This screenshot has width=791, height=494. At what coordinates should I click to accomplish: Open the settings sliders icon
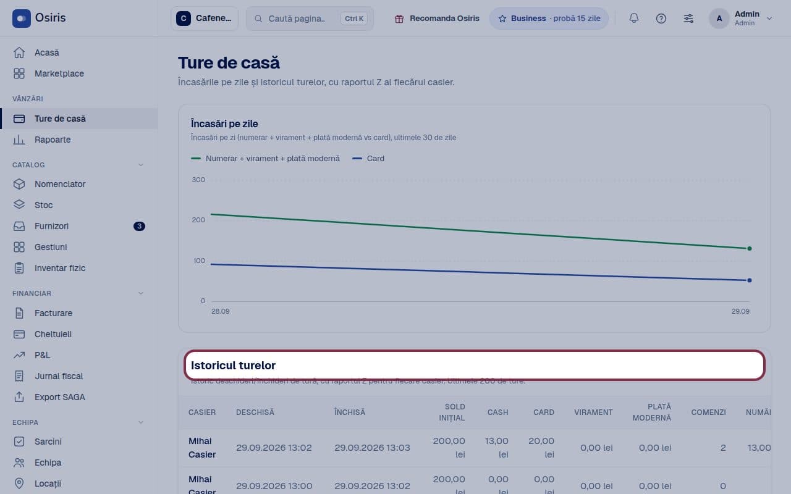688,19
